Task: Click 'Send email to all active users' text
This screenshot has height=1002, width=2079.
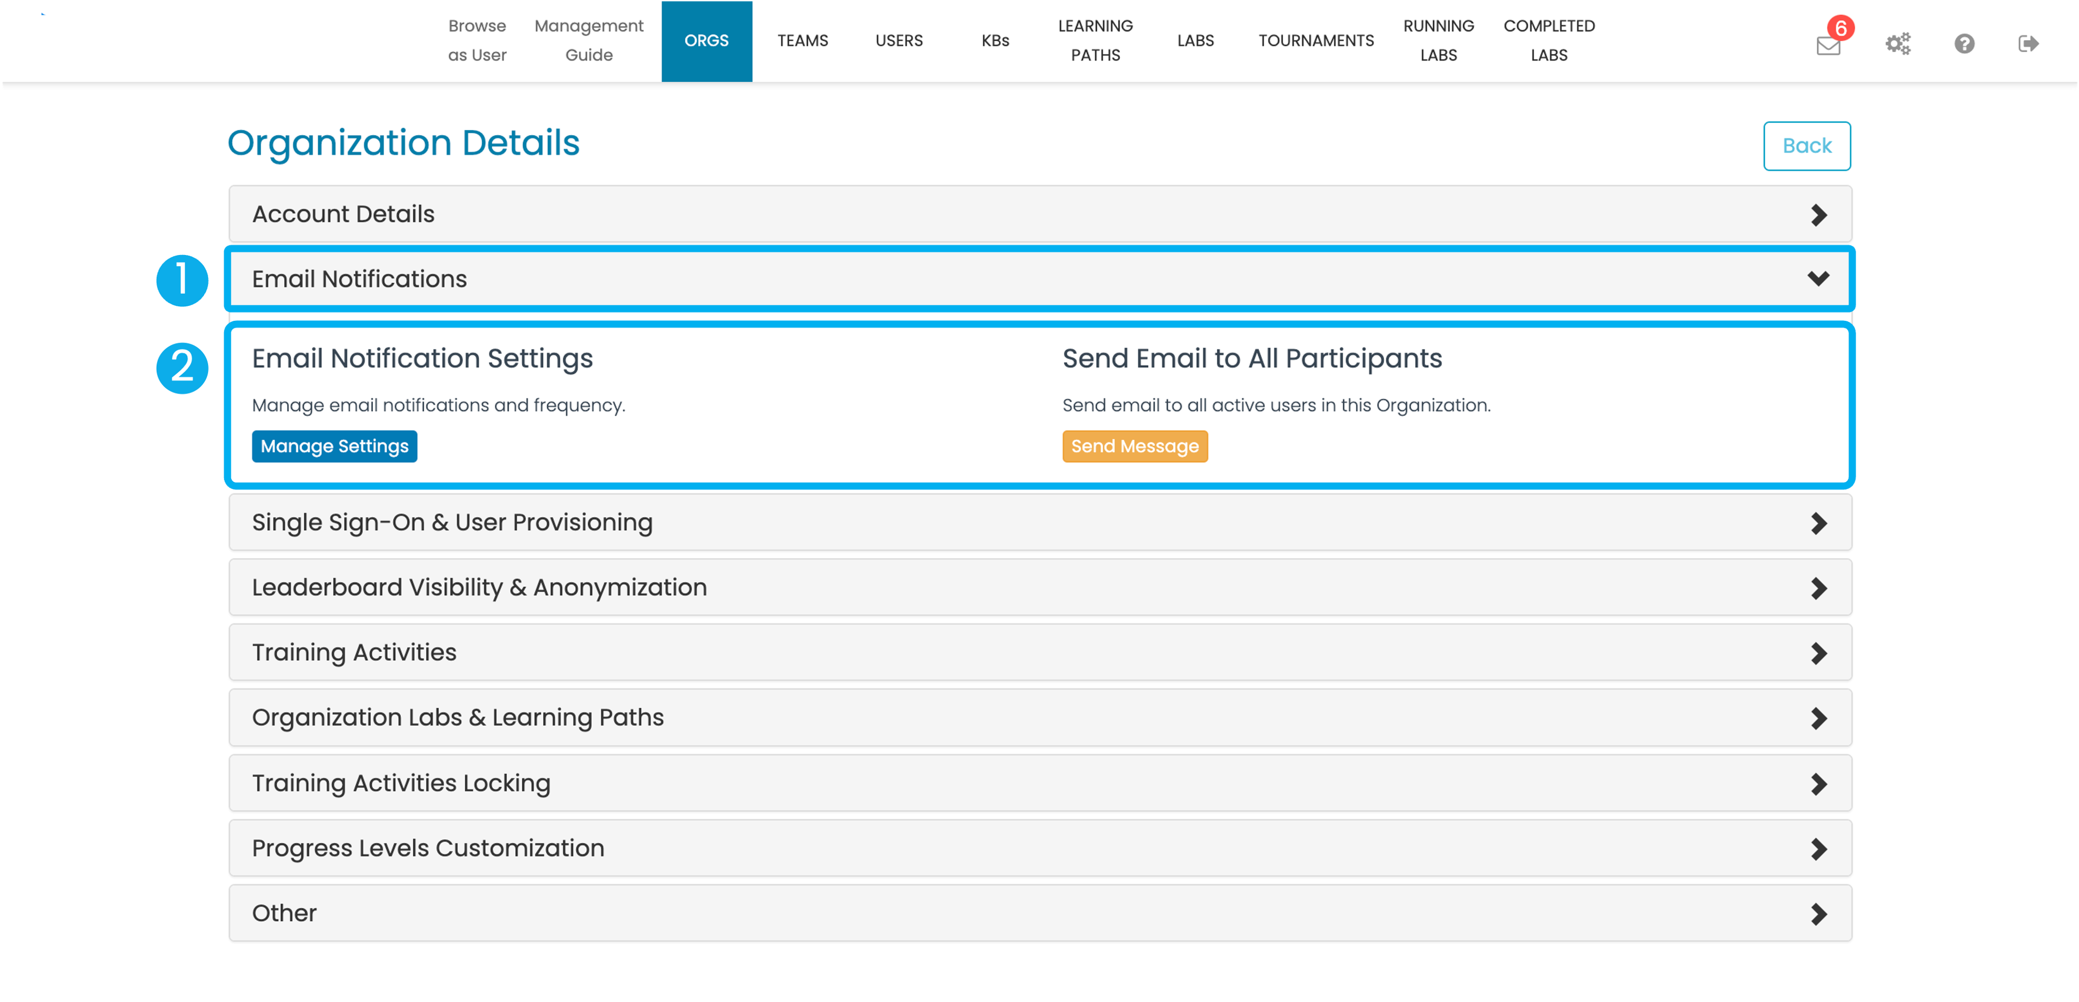Action: coord(1276,405)
